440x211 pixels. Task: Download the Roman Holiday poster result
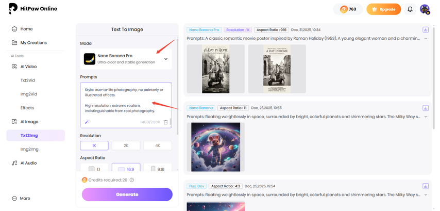426,30
